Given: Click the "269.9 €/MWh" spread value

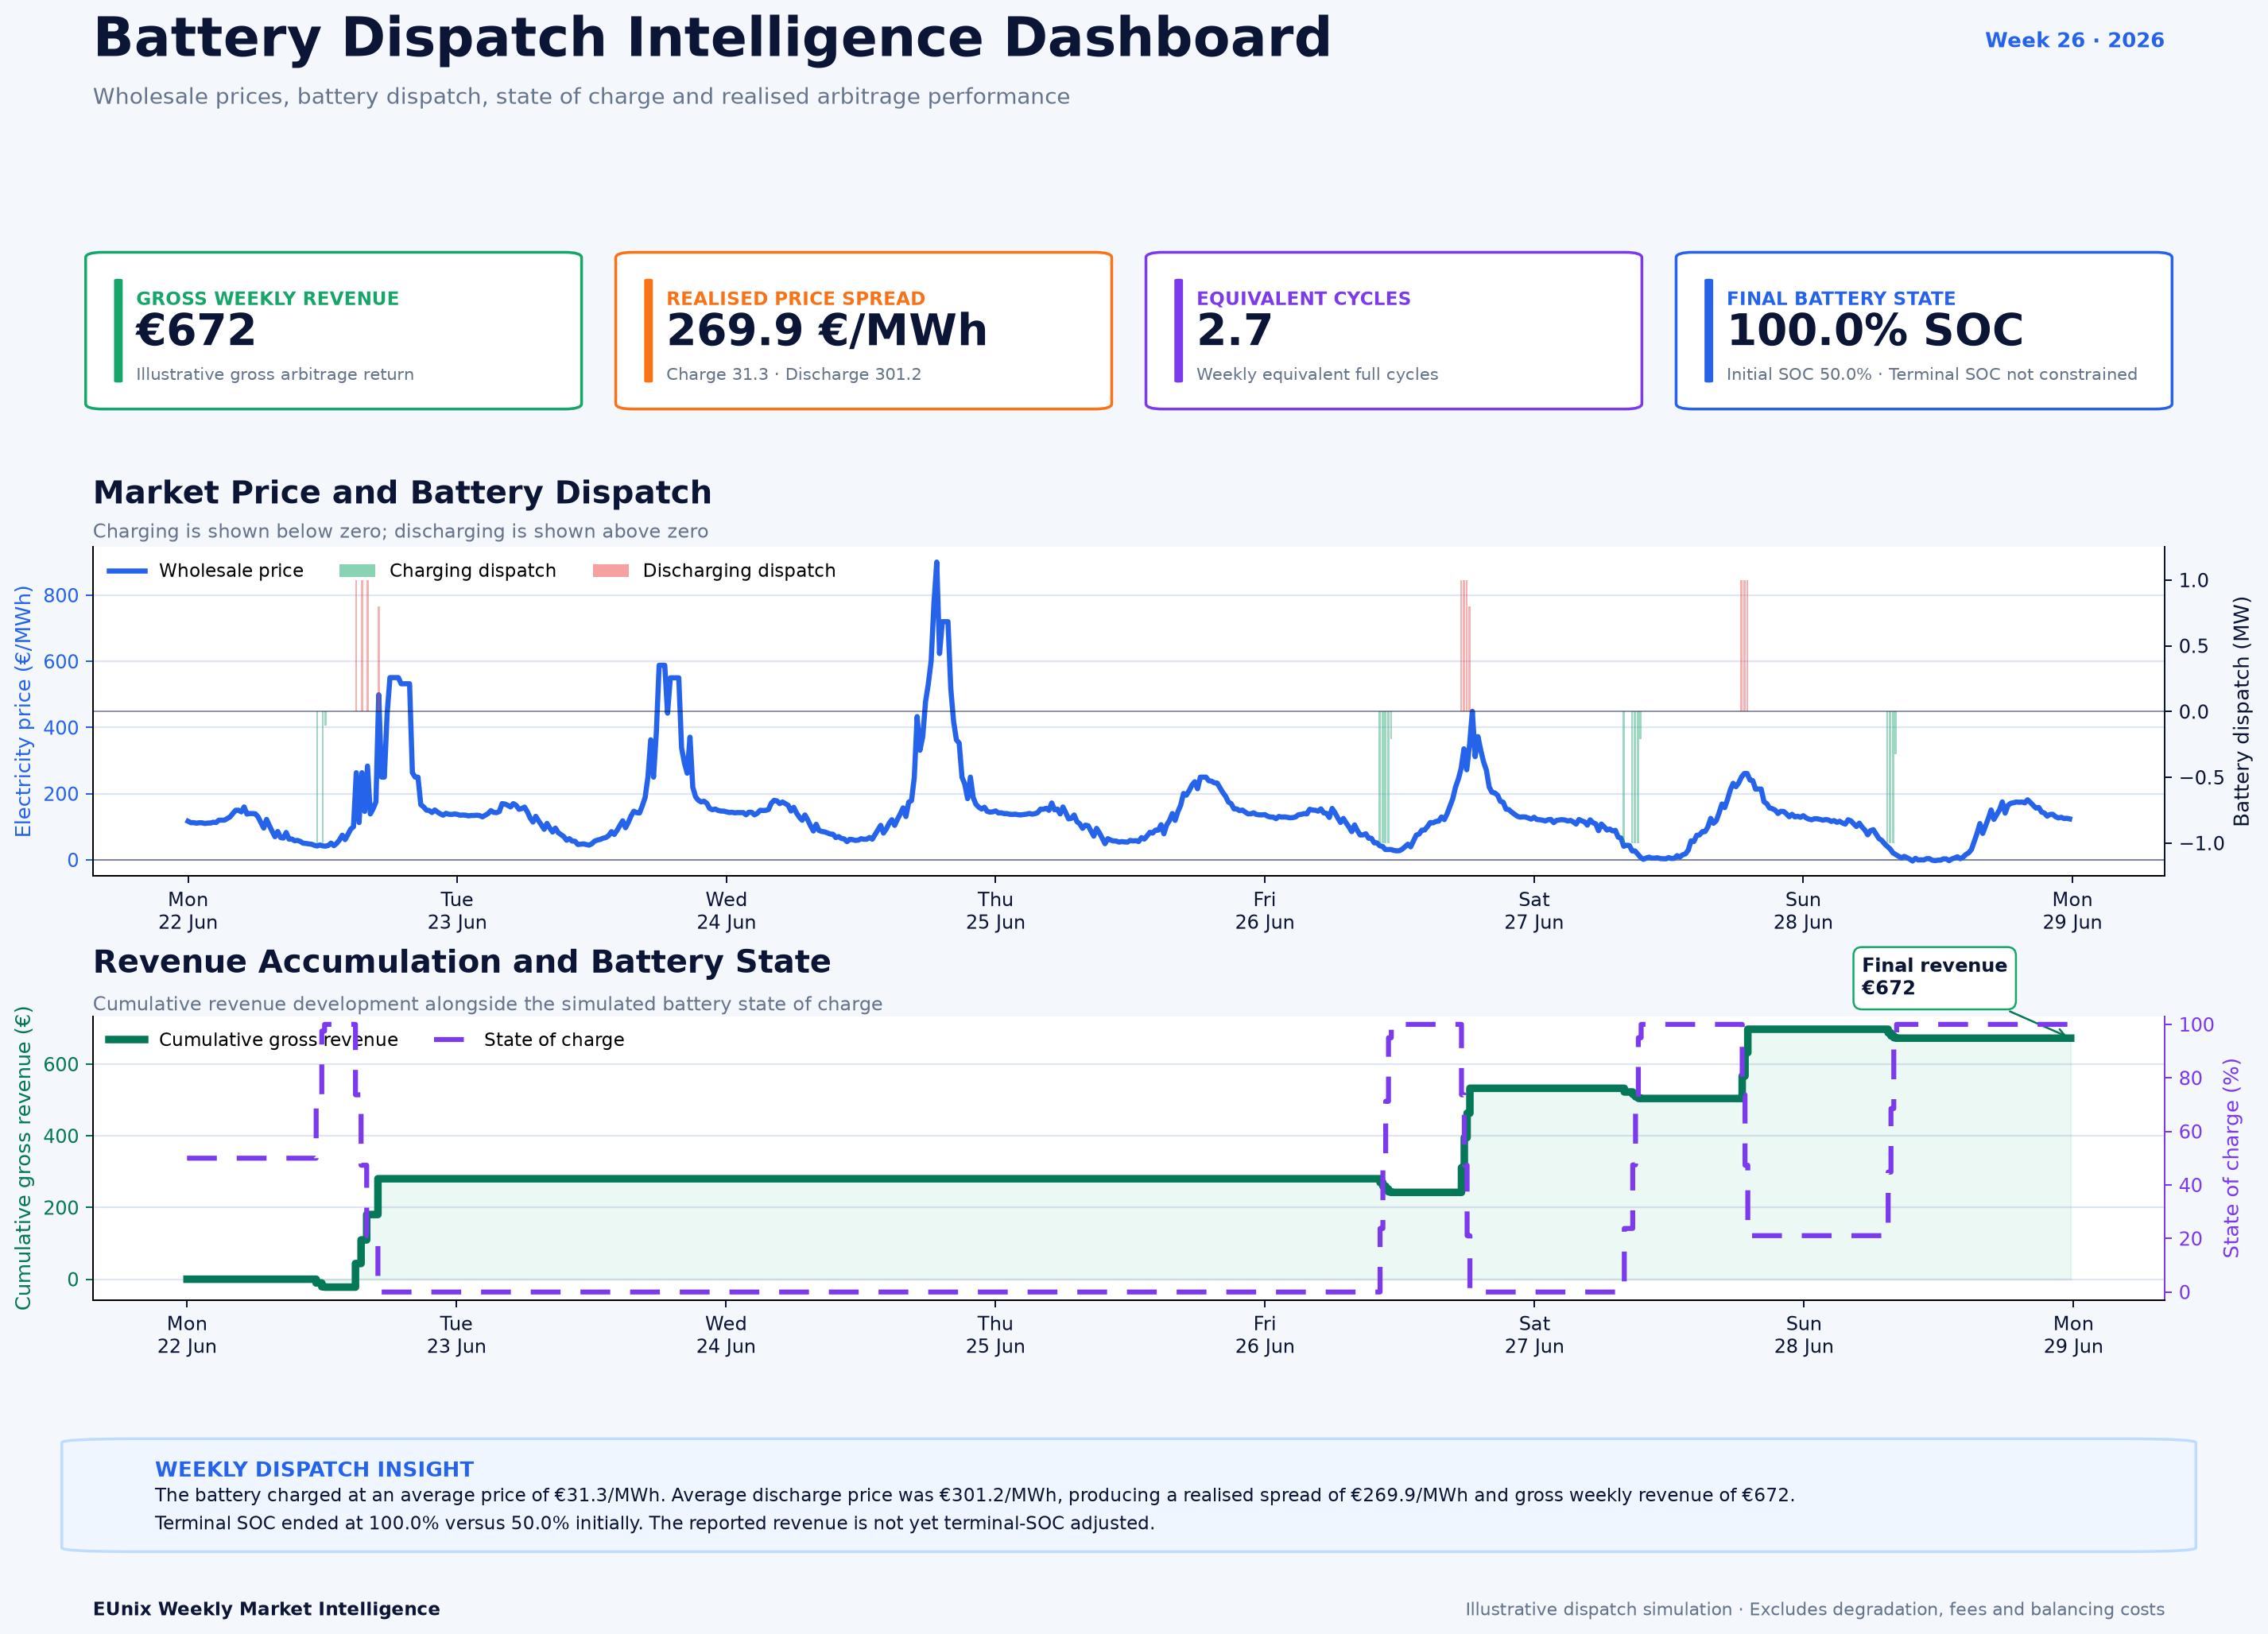Looking at the screenshot, I should pyautogui.click(x=827, y=331).
